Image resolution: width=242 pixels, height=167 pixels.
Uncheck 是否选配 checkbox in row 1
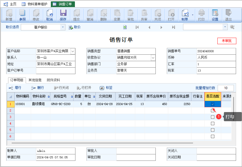tap(213, 104)
